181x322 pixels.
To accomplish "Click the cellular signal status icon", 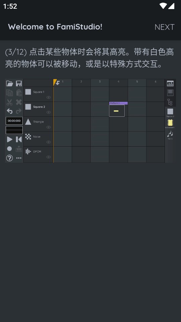I will [171, 6].
